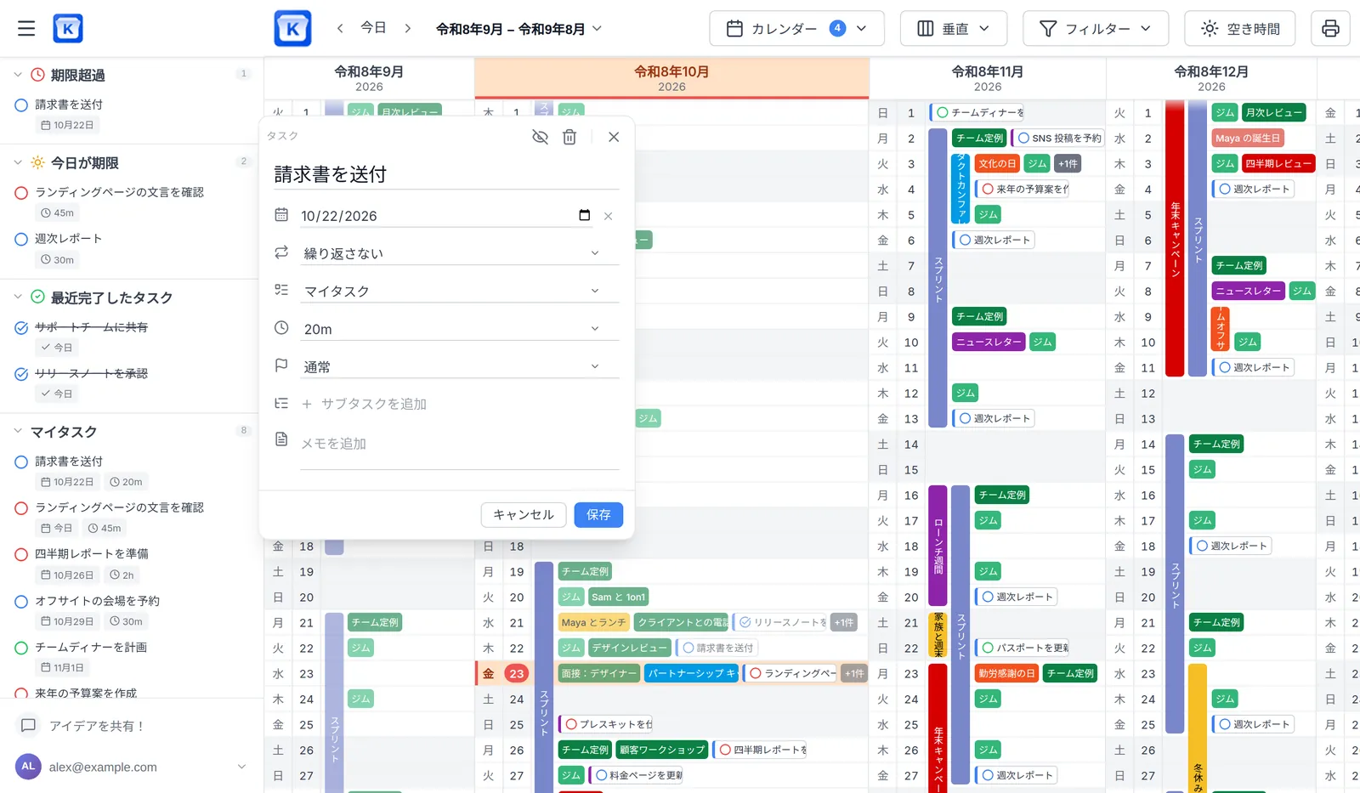This screenshot has height=793, width=1360.
Task: Open the 面接：デザイナー event on October 23
Action: coord(598,673)
